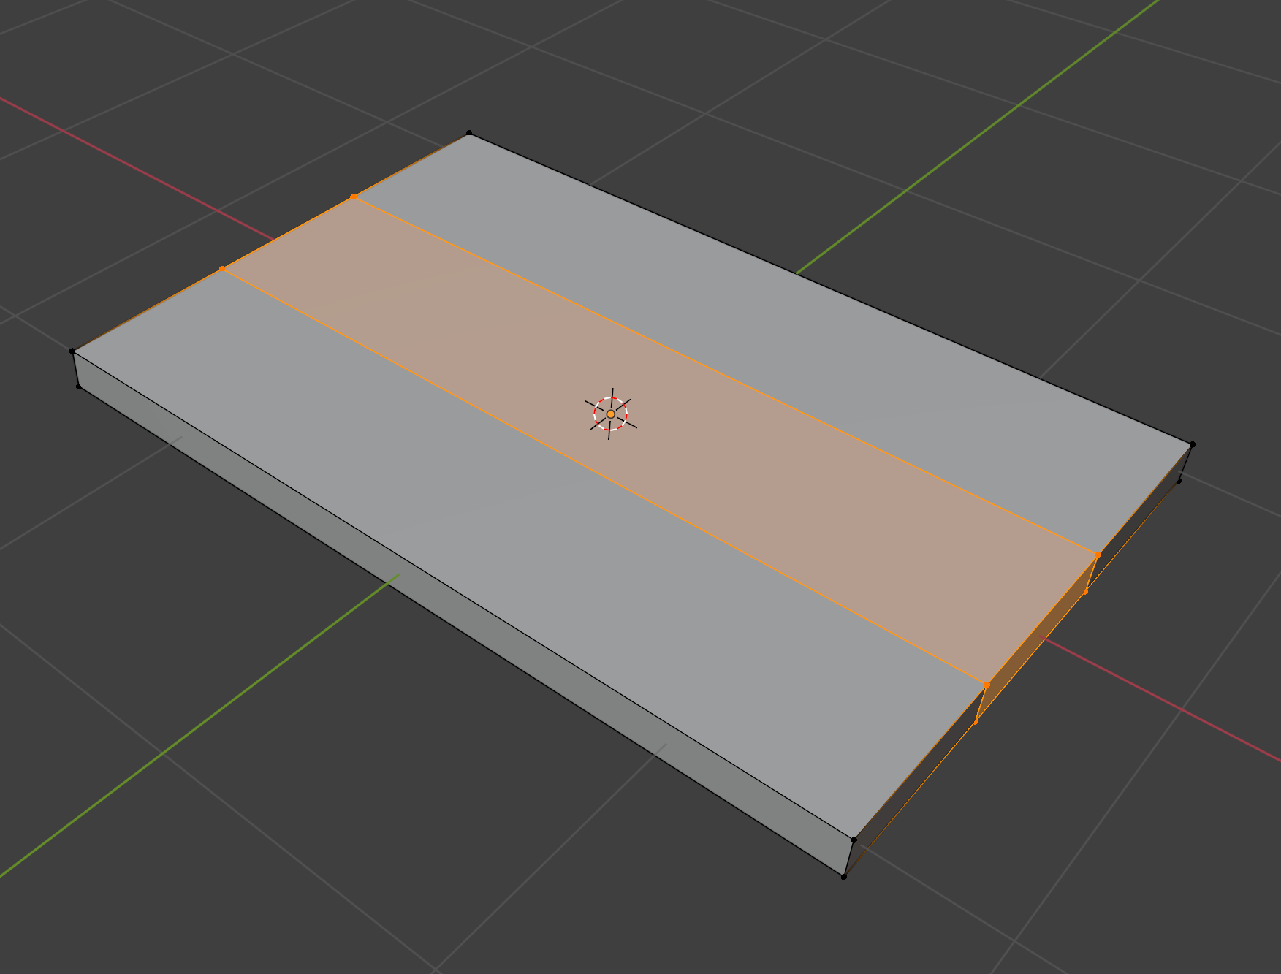Select the nearest top corner vertex of the slab
Screen dimensions: 1281x974
(x=854, y=840)
